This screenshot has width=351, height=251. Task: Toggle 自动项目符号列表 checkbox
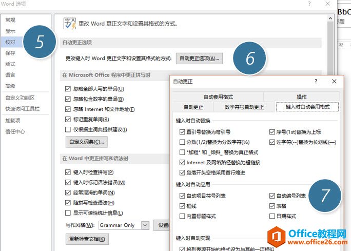tap(182, 196)
